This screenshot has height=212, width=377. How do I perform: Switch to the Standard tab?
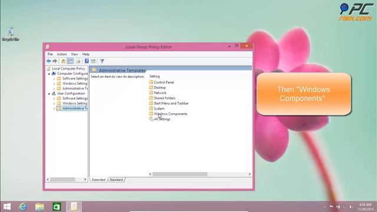point(117,180)
